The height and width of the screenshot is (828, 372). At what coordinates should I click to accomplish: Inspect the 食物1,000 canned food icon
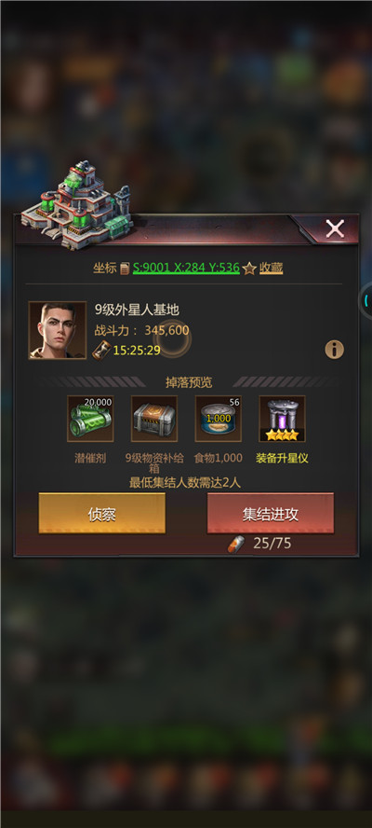point(219,419)
